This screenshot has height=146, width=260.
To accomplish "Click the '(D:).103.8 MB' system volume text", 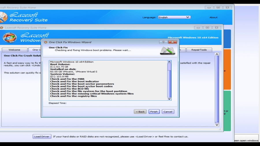I will (x=59, y=76).
